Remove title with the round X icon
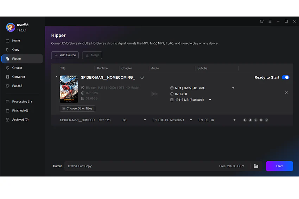This screenshot has height=199, width=299. coord(267,120)
